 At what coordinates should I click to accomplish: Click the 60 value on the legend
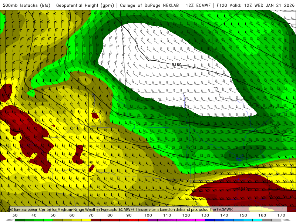(72, 215)
